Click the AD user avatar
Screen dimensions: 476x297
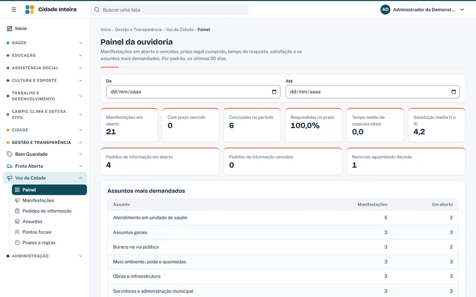click(x=385, y=10)
